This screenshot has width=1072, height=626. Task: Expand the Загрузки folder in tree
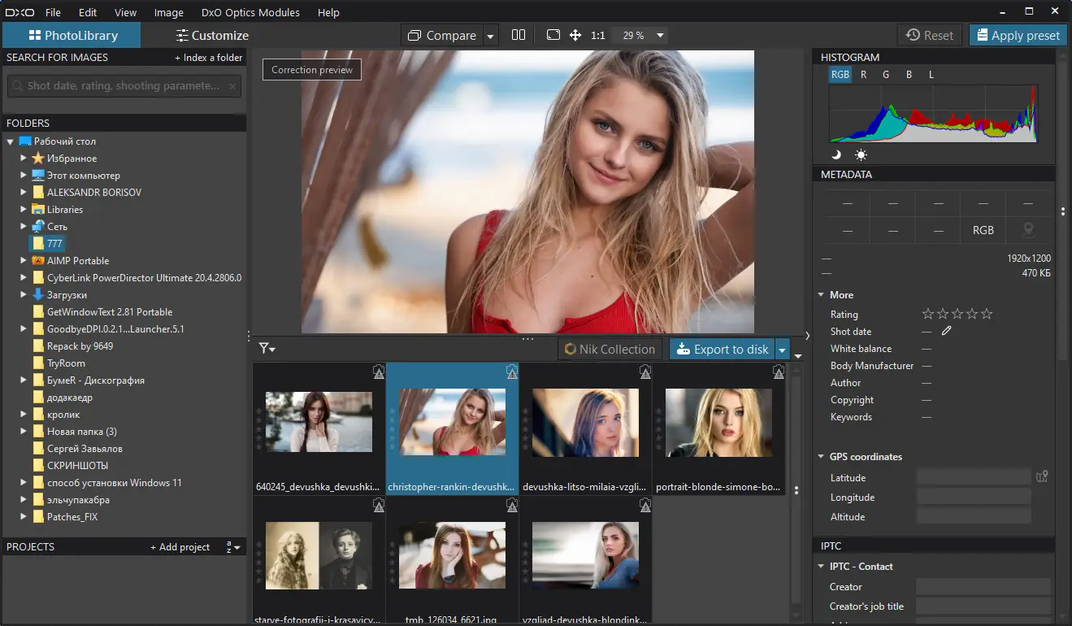24,295
